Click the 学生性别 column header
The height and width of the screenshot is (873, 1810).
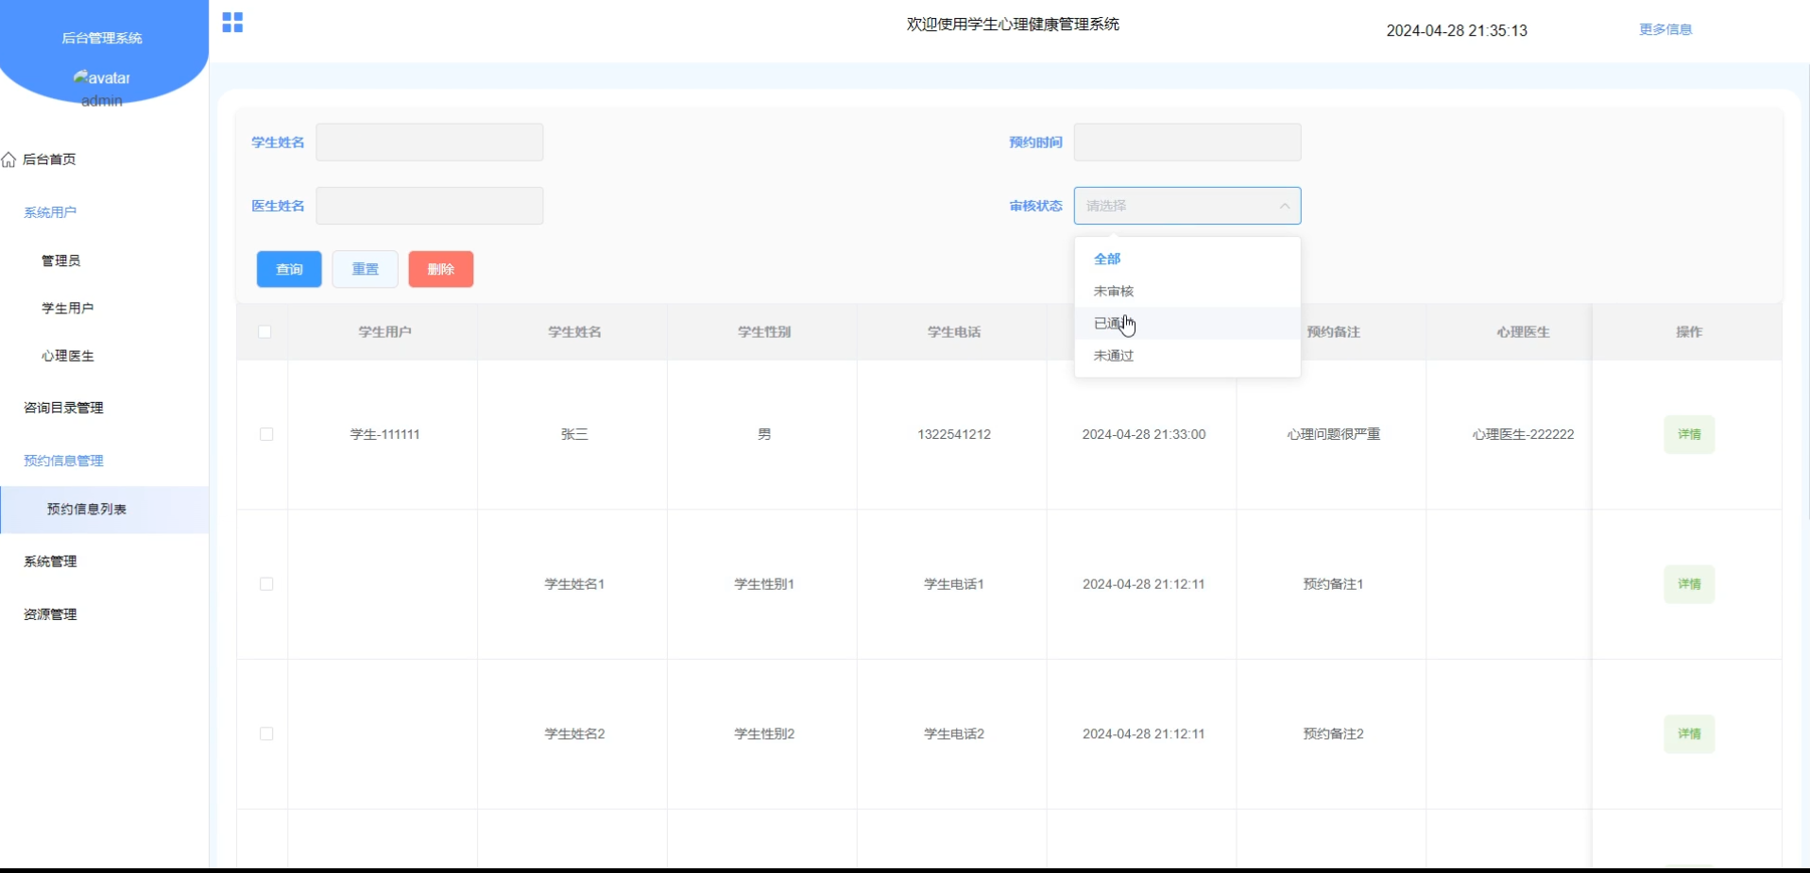pos(764,332)
